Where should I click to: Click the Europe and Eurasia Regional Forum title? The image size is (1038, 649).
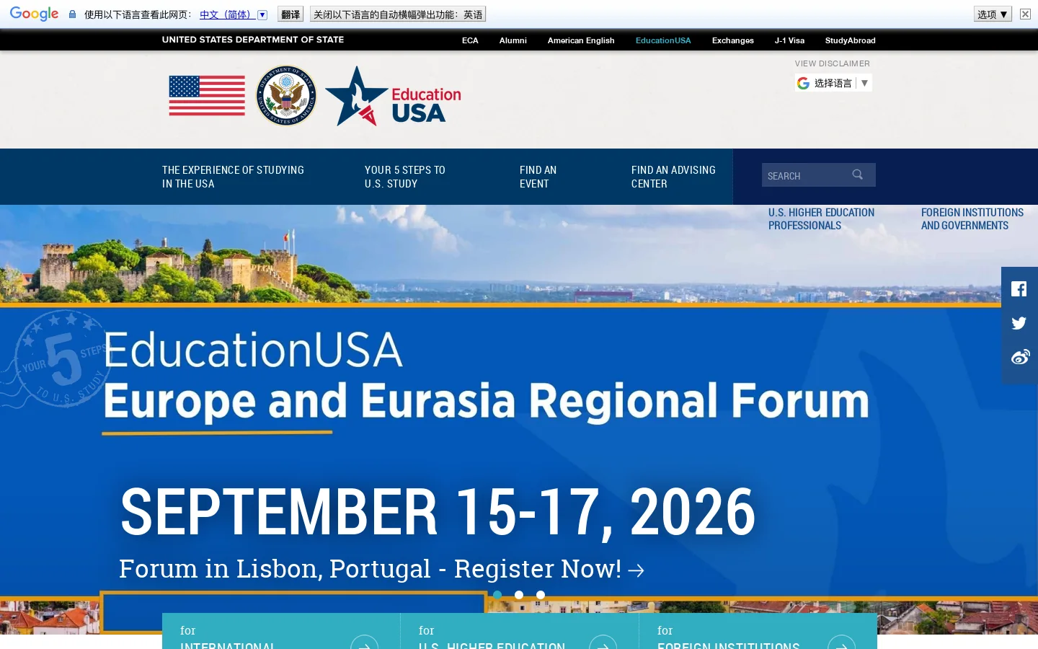[x=487, y=400]
